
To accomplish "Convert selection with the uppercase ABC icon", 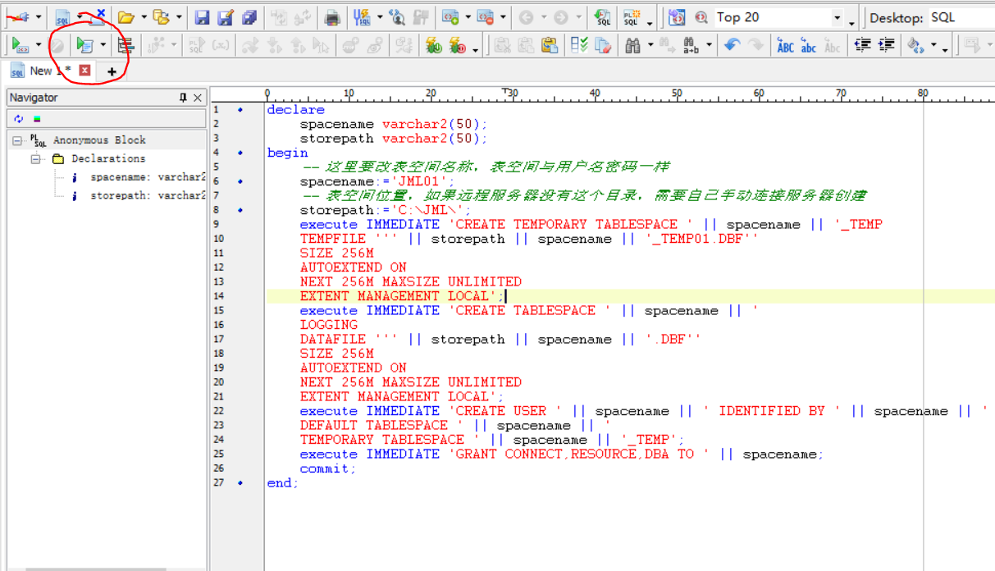I will [785, 45].
